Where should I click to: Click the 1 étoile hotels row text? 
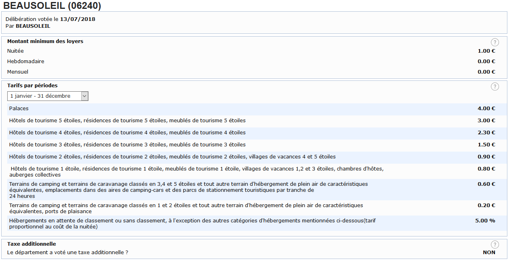pos(196,172)
